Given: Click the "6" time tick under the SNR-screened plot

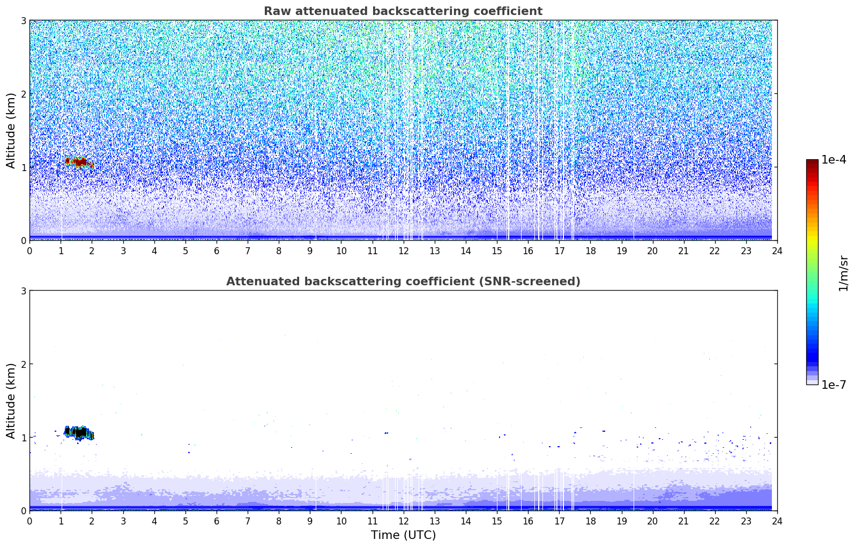Looking at the screenshot, I should pyautogui.click(x=217, y=521).
